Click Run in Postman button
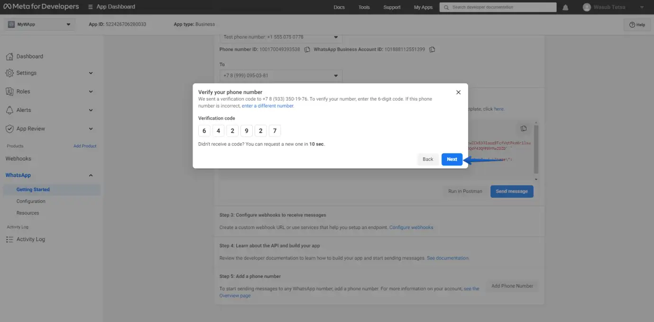 point(465,192)
